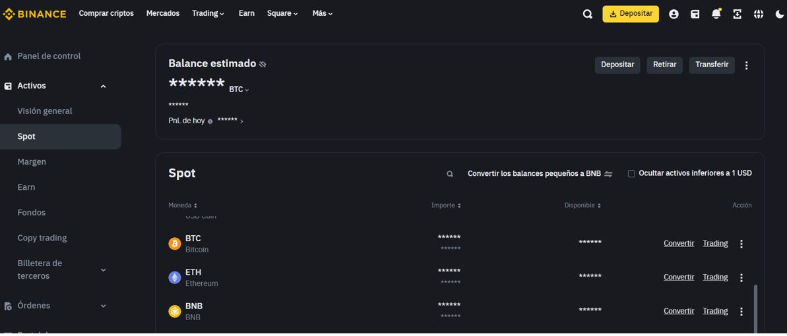Switch to dark mode moon icon

pyautogui.click(x=779, y=14)
